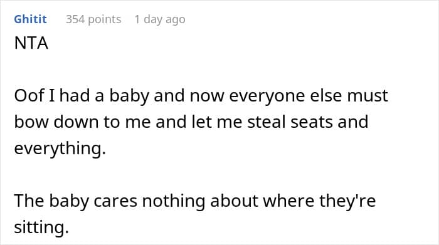
Task: Click the word nothing in the comment
Action: click(174, 201)
